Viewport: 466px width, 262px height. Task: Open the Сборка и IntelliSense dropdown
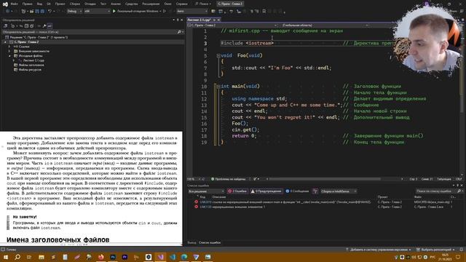click(x=338, y=191)
